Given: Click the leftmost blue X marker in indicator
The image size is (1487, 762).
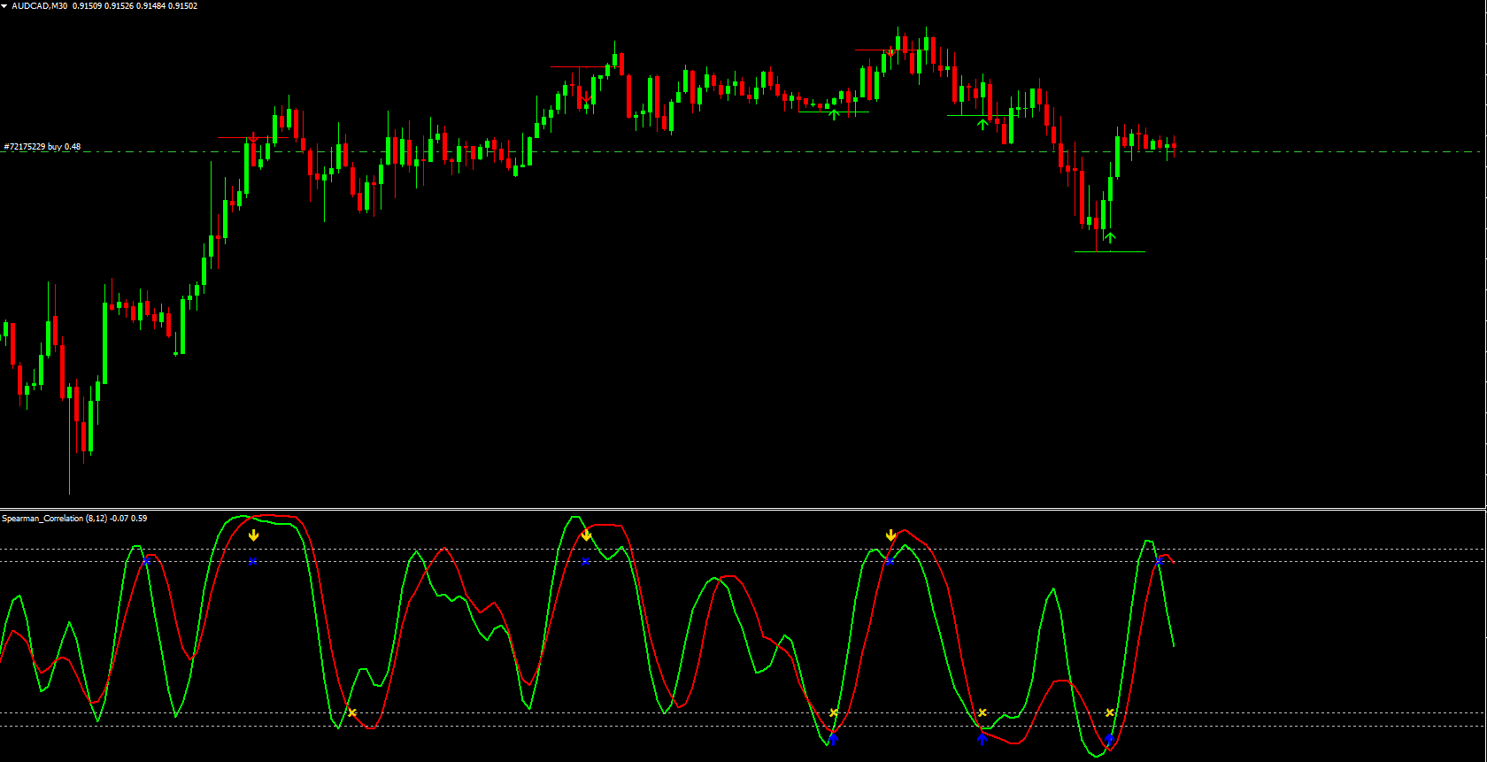Looking at the screenshot, I should 147,561.
